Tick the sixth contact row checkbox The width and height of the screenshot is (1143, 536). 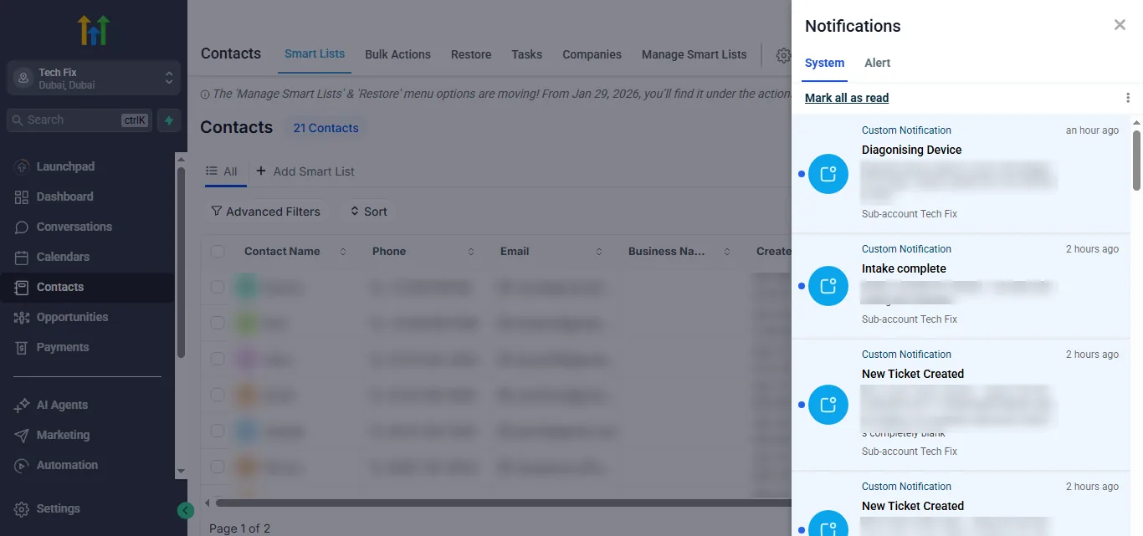click(x=218, y=467)
